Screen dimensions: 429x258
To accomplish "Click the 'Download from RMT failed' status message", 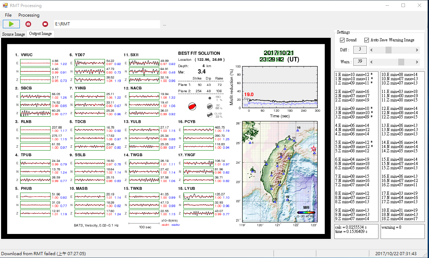I will coord(43,254).
